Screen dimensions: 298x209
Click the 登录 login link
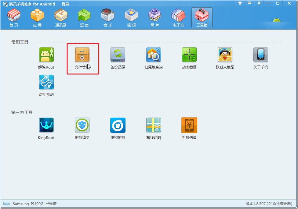point(65,4)
